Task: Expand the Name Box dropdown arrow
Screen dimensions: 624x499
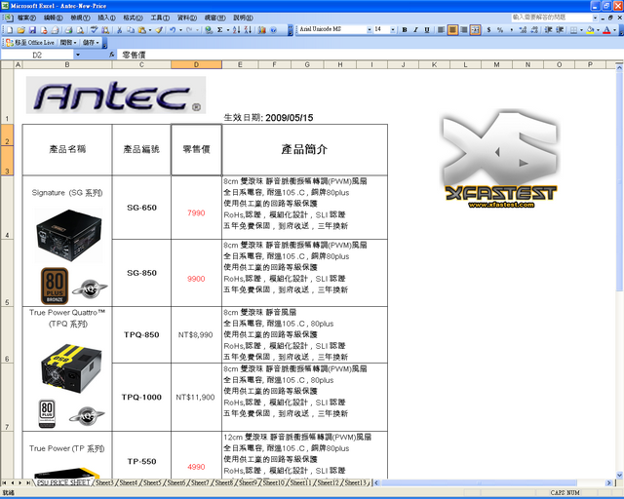Action: (x=78, y=55)
